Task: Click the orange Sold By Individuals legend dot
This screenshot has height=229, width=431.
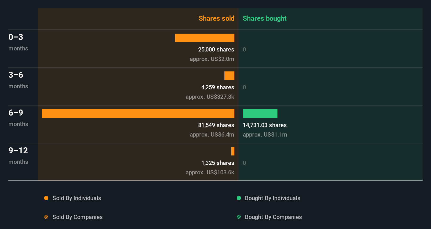Action: point(46,198)
